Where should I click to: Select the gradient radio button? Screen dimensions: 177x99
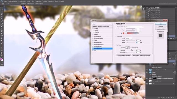coord(126,33)
